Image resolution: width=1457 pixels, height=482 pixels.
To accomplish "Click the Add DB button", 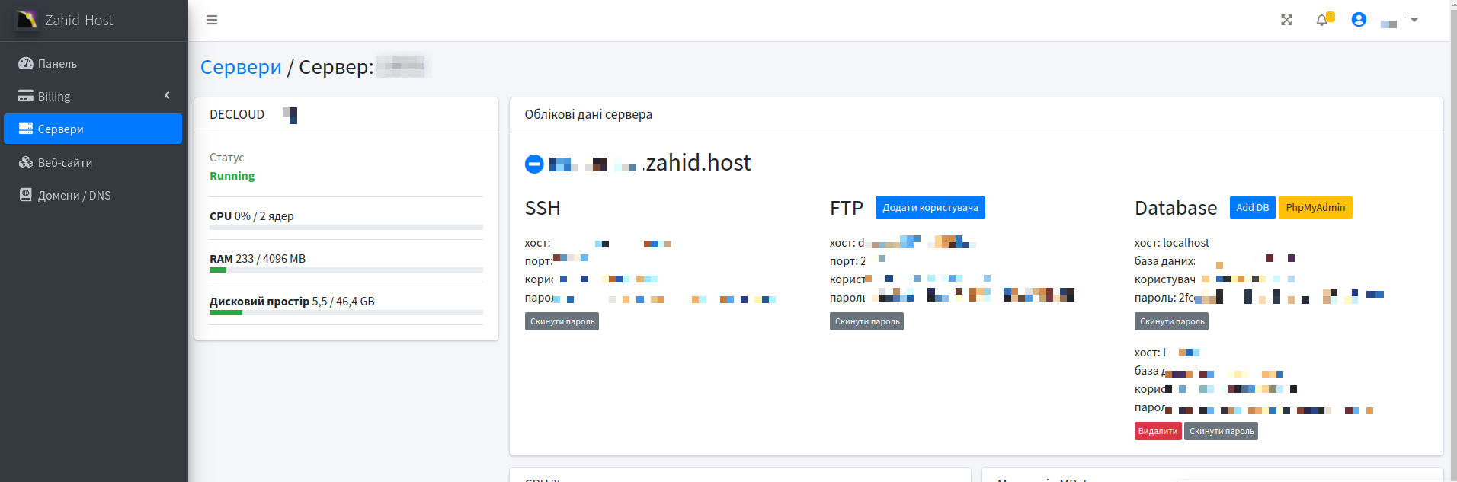I will tap(1252, 208).
